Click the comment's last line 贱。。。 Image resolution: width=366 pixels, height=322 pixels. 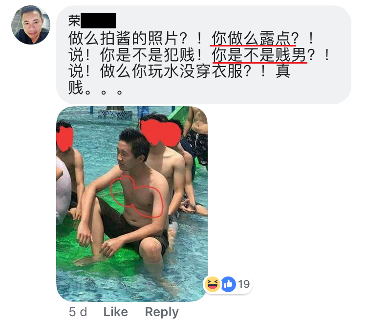(x=95, y=88)
